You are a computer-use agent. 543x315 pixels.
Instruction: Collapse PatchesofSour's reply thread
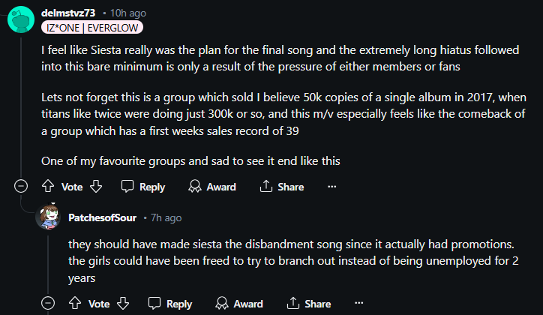48,304
